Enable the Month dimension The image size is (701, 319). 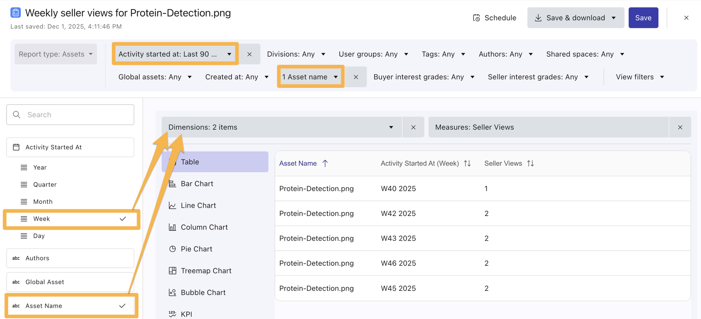pos(43,201)
